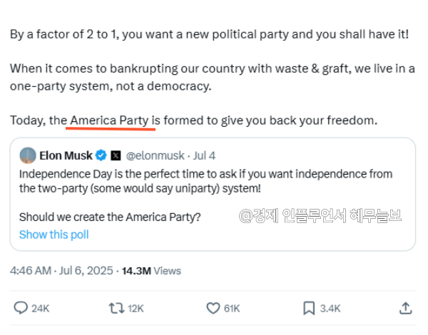
Task: Click the 3.4K bookmark count
Action: 331,308
